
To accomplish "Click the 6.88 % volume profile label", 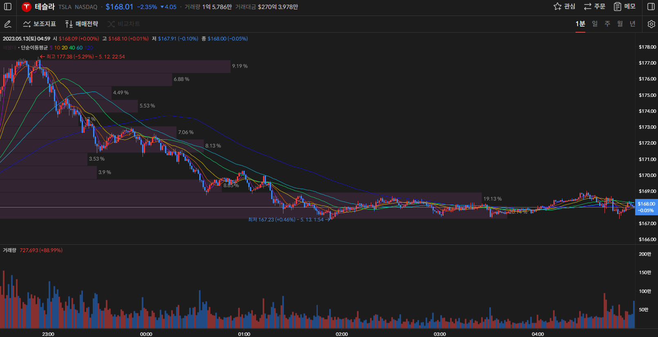I will pyautogui.click(x=181, y=79).
